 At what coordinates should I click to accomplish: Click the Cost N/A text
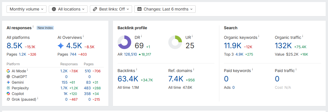283,88
